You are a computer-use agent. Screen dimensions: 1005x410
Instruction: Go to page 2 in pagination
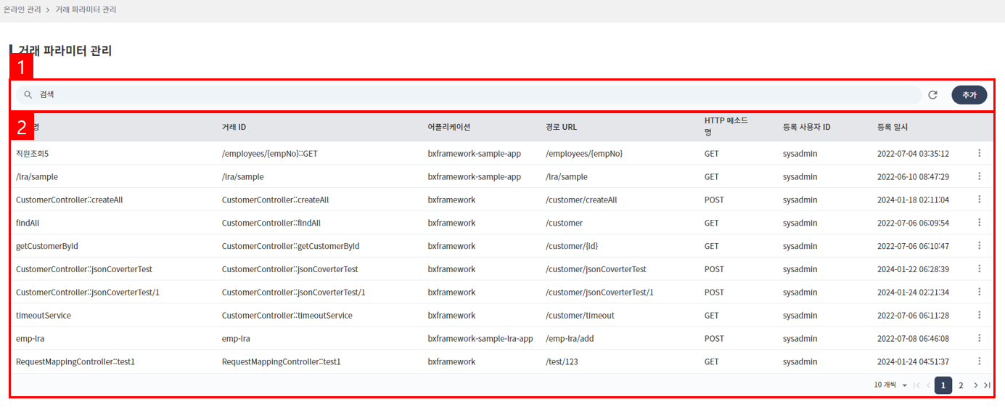961,385
